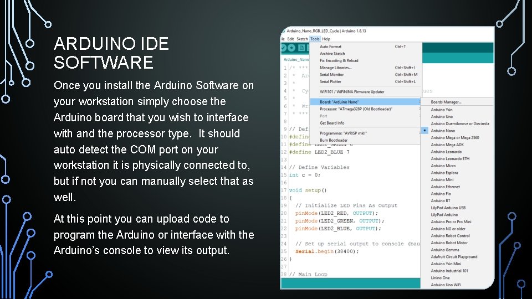The height and width of the screenshot is (299, 532).
Task: Click '// Define Variables' comment line
Action: coord(319,167)
